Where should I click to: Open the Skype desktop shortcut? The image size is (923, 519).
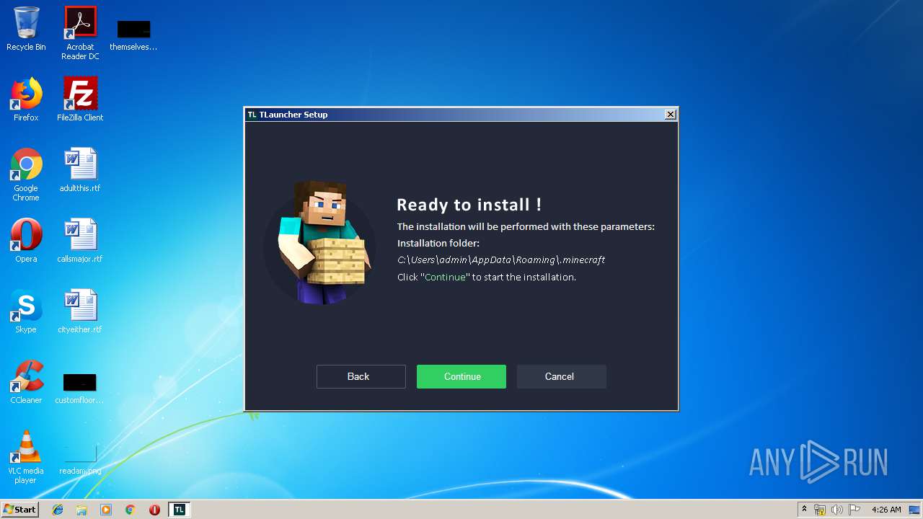tap(26, 311)
